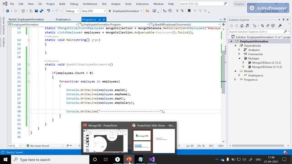
Task: Open Properties wrench icon in Solution Explorer
Action: click(x=280, y=26)
